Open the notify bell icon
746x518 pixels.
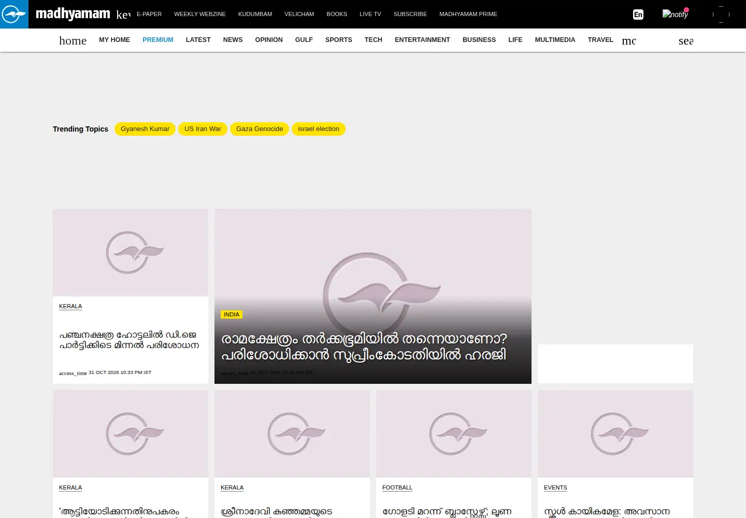[675, 14]
